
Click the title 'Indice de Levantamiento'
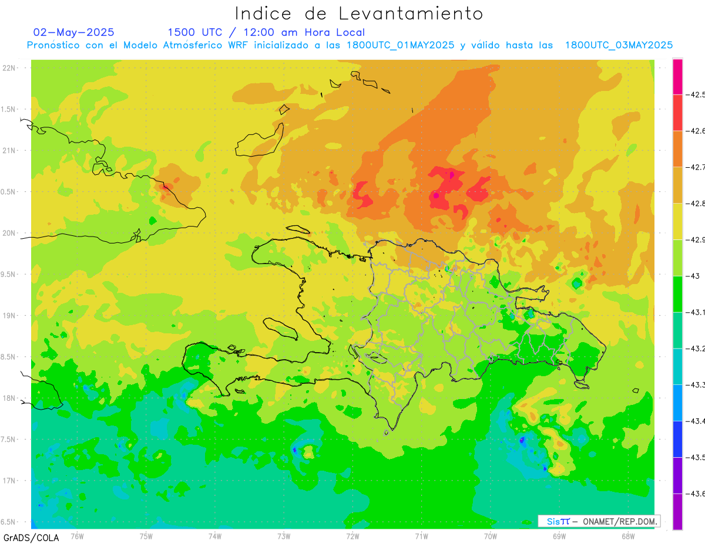[x=359, y=13]
